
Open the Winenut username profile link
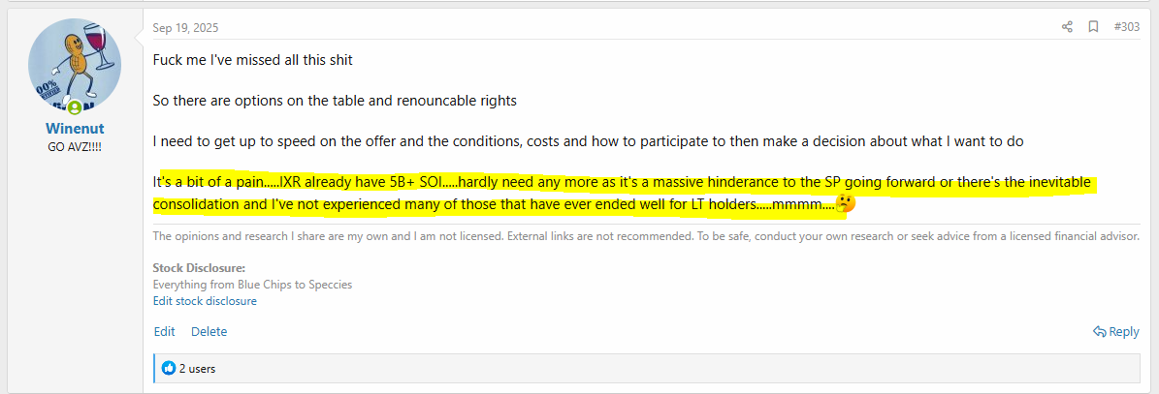point(75,129)
